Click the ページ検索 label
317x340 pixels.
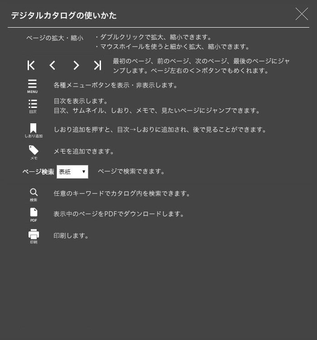[38, 172]
